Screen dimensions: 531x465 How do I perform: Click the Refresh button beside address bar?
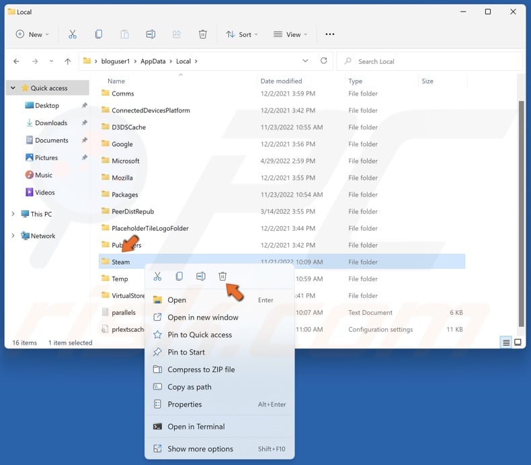pos(323,61)
